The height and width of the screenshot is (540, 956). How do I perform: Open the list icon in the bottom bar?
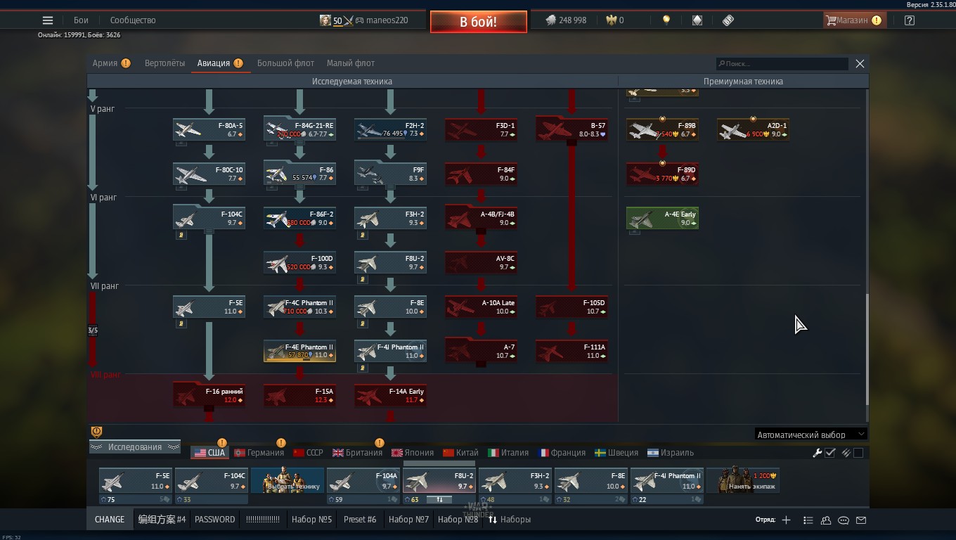(x=808, y=520)
